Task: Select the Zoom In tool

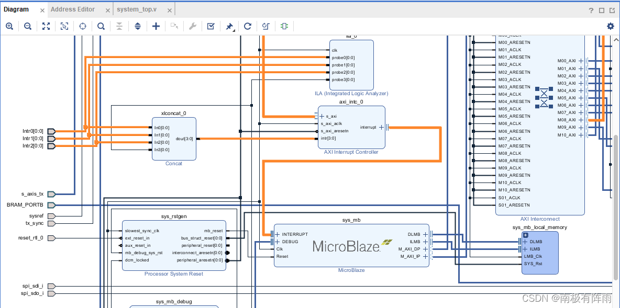Action: 9,26
